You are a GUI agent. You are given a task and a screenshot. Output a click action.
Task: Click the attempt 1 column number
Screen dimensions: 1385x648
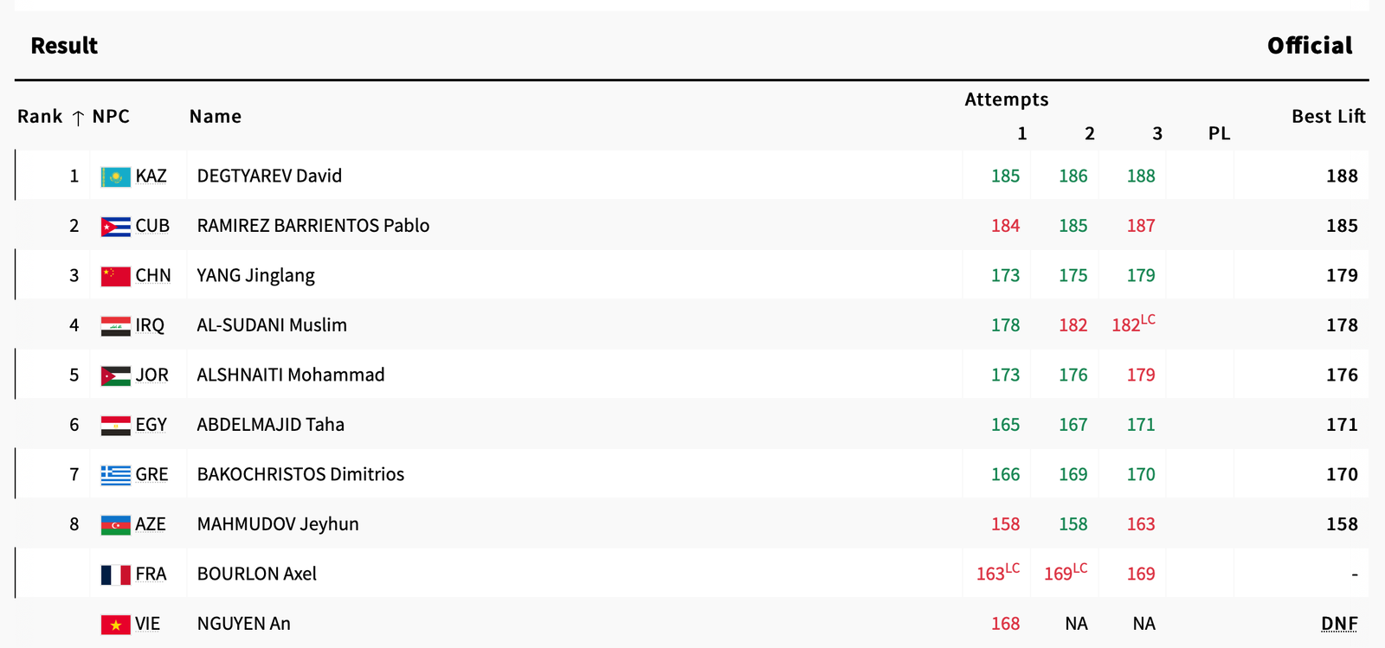1022,134
